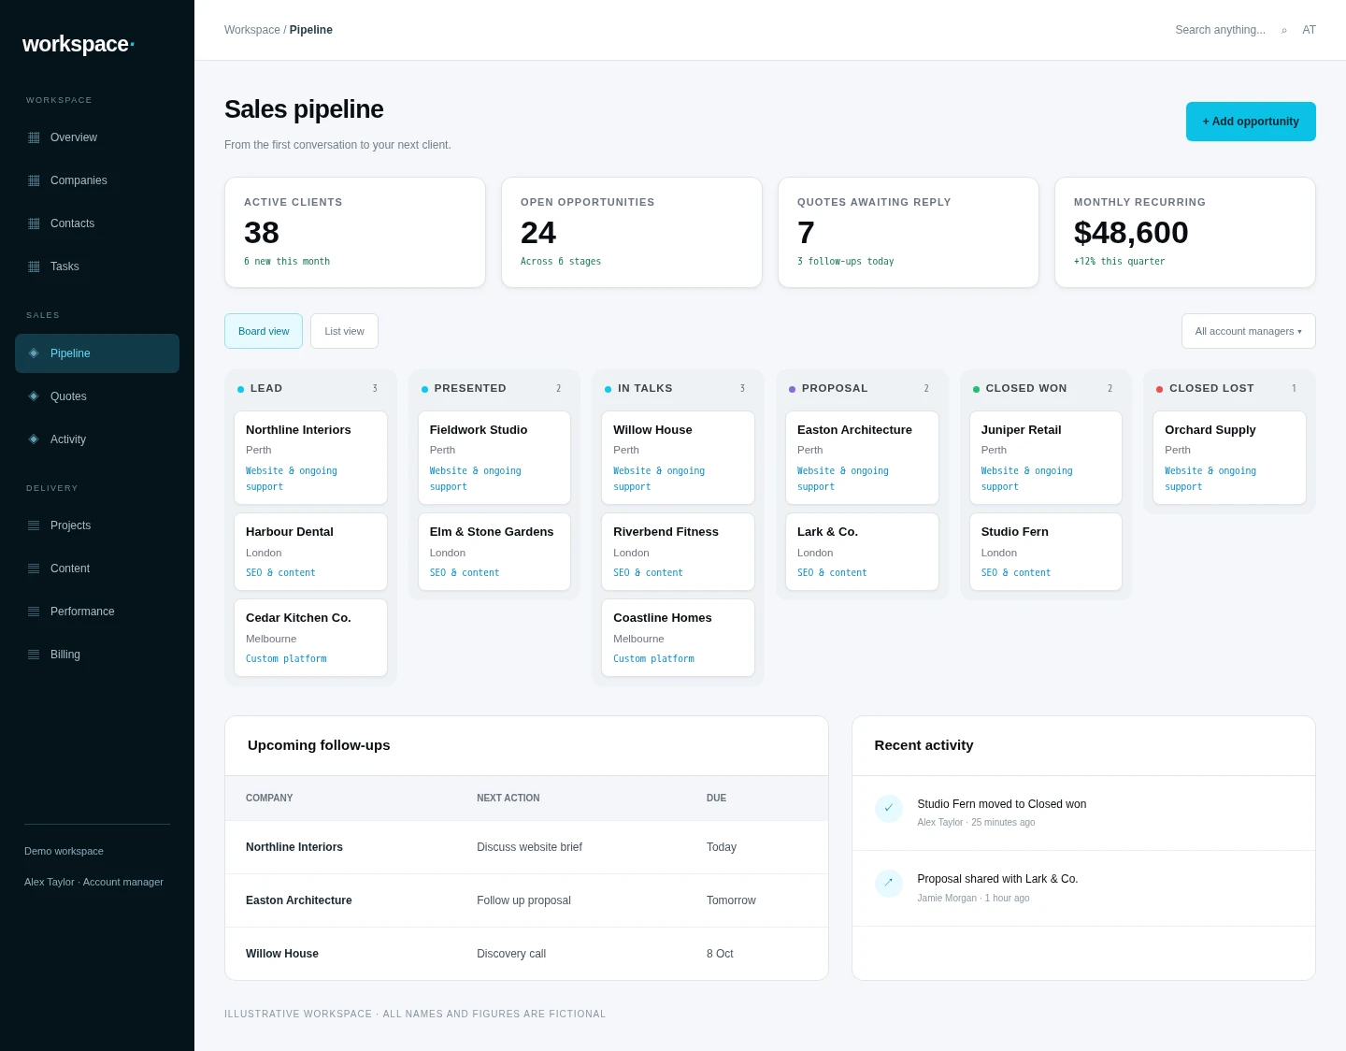
Task: Click the Willow House follow-up row
Action: [526, 954]
